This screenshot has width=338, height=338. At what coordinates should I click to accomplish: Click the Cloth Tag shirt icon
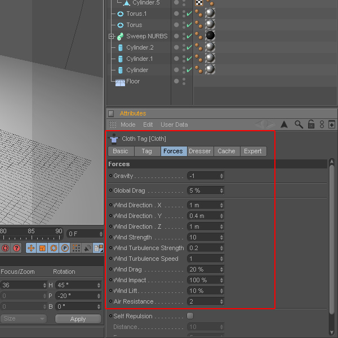pyautogui.click(x=114, y=139)
